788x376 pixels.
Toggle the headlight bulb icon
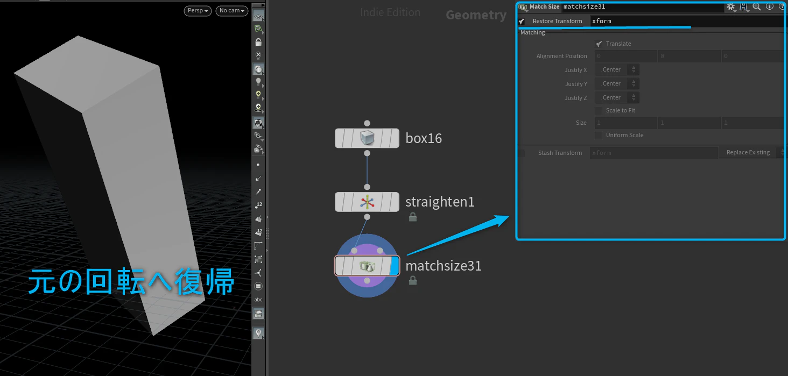click(258, 82)
